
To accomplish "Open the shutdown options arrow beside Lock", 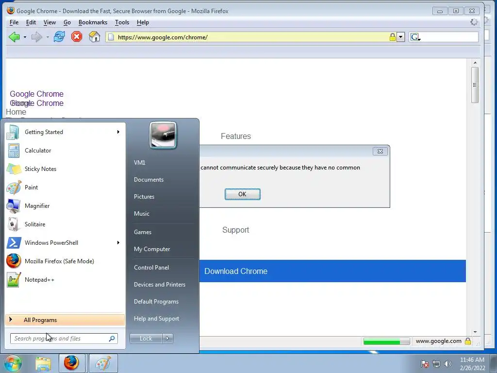I will point(167,339).
